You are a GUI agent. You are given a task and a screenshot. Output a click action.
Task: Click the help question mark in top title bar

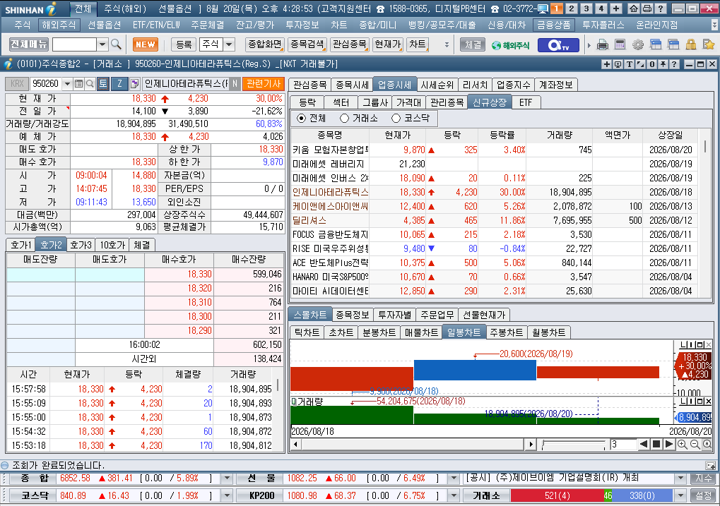point(661,8)
